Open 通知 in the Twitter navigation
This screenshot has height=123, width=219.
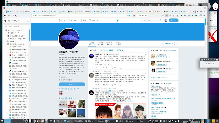pyautogui.click(x=83, y=20)
